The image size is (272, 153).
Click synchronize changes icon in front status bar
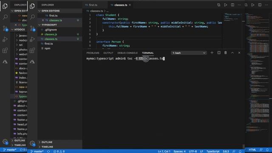pos(48,151)
